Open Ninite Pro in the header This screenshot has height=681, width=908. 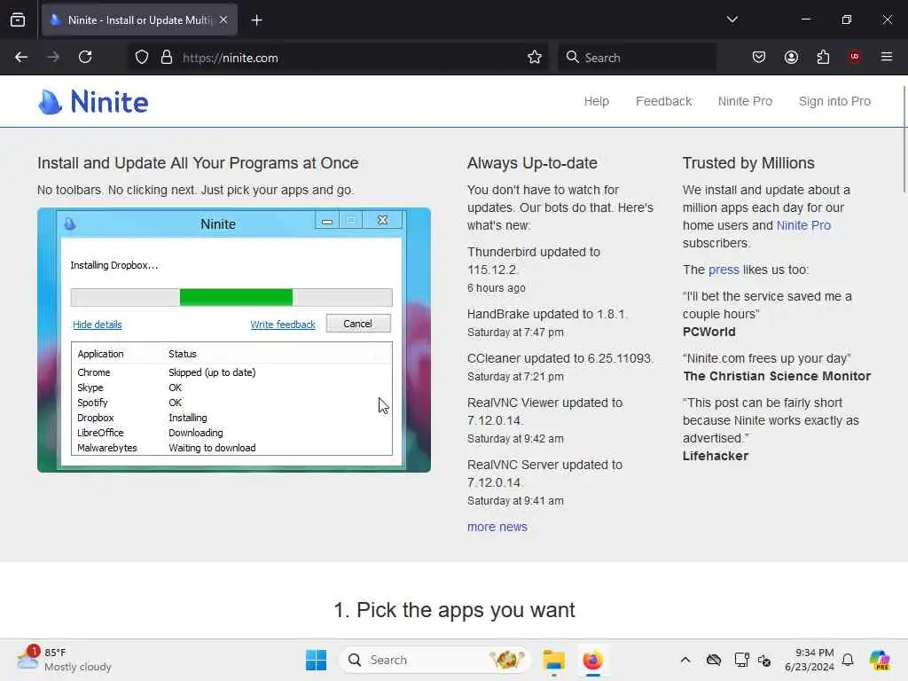[x=745, y=101]
